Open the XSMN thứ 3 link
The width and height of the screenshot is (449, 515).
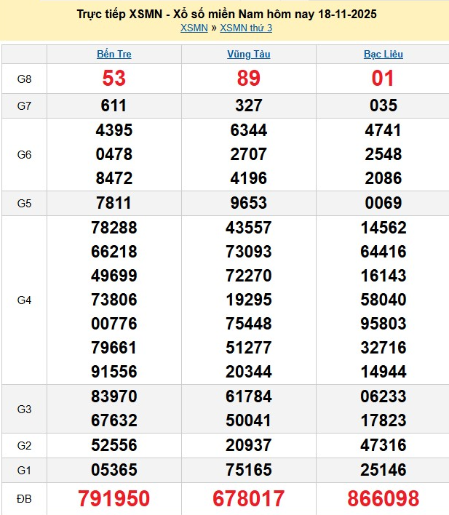tap(246, 28)
